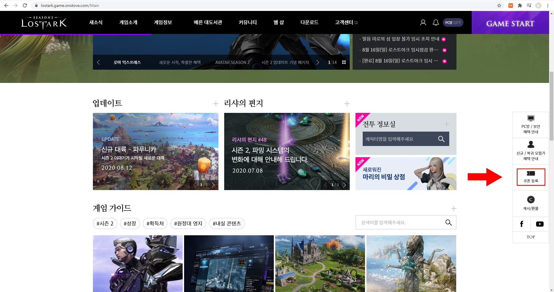The width and height of the screenshot is (554, 292).
Task: Open banner grid view icon
Action: [x=344, y=62]
